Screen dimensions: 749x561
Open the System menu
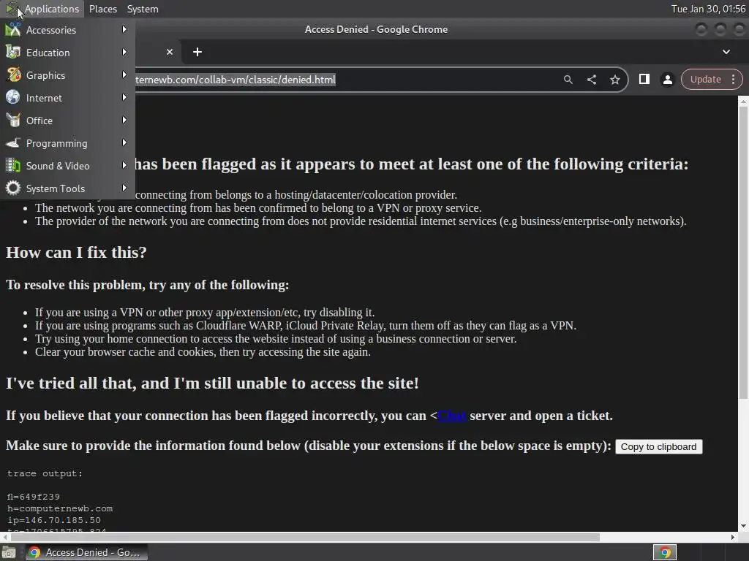tap(143, 9)
